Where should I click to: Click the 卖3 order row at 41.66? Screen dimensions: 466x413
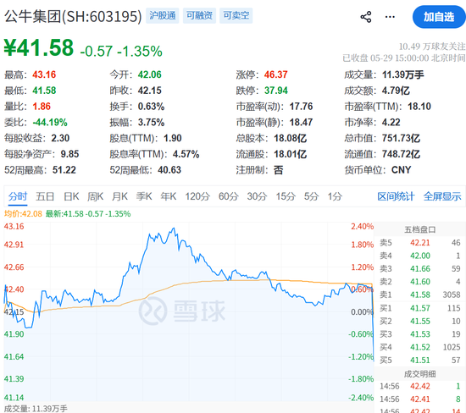[419, 268]
